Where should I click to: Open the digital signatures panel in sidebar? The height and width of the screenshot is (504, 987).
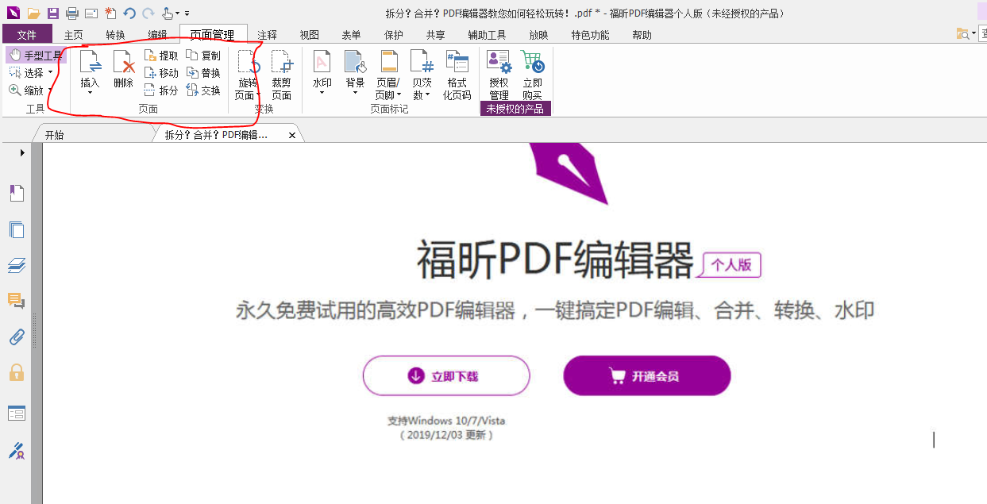(x=16, y=451)
